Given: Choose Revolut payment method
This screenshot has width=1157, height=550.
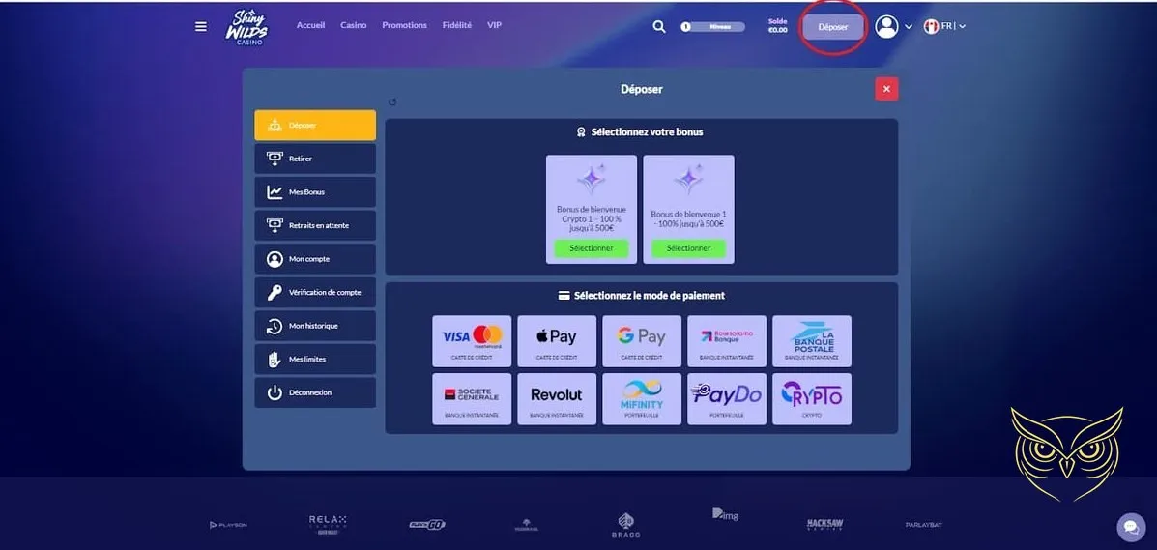Looking at the screenshot, I should [x=557, y=398].
